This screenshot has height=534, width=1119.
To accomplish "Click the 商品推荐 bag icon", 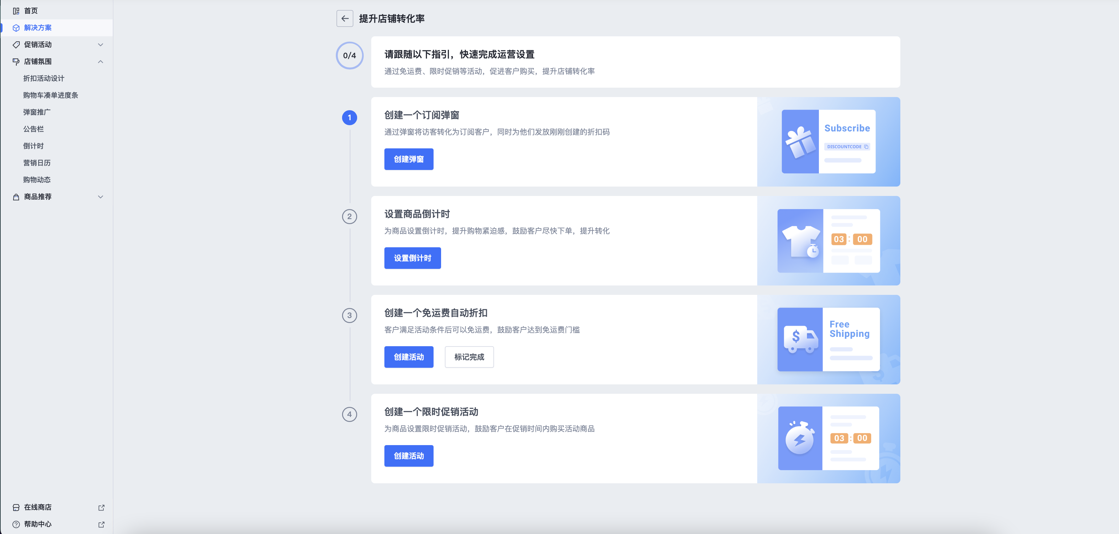I will pos(16,197).
